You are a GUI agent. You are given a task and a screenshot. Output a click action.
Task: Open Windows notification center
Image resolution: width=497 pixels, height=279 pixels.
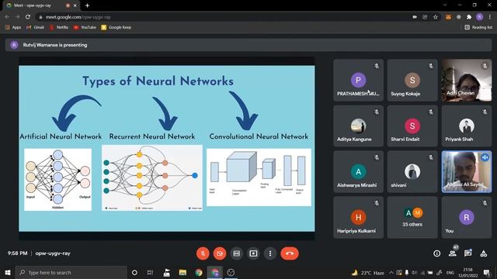click(x=487, y=272)
